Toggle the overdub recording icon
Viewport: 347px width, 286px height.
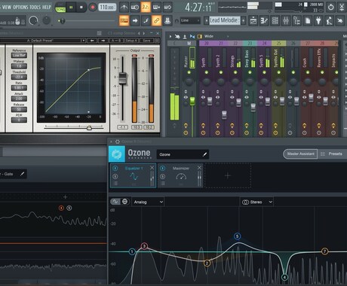click(156, 8)
